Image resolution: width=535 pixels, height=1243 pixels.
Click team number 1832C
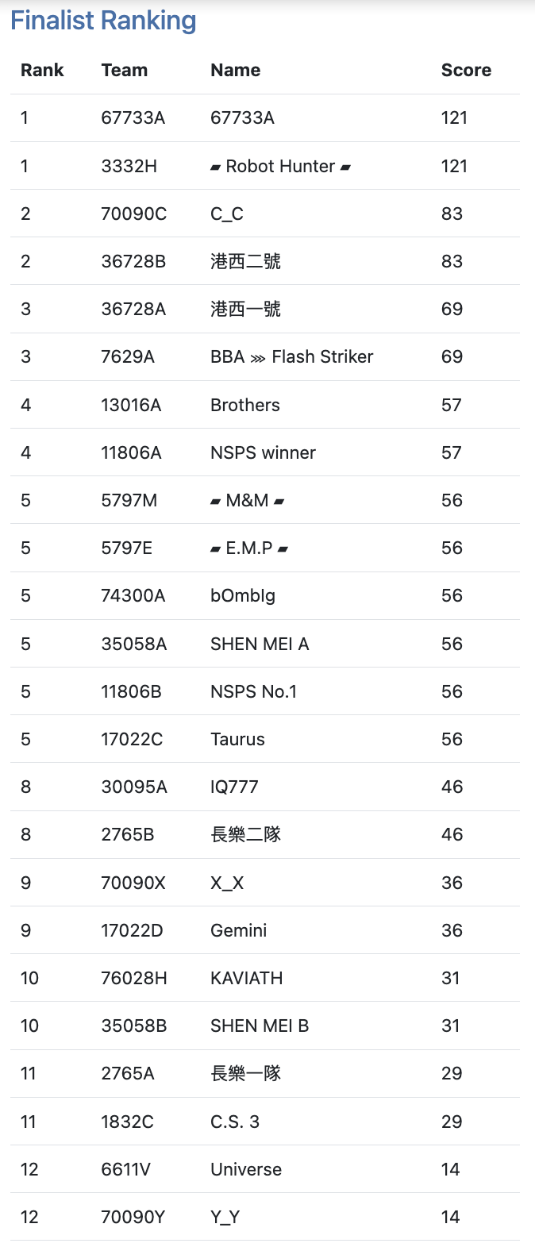pyautogui.click(x=128, y=1122)
